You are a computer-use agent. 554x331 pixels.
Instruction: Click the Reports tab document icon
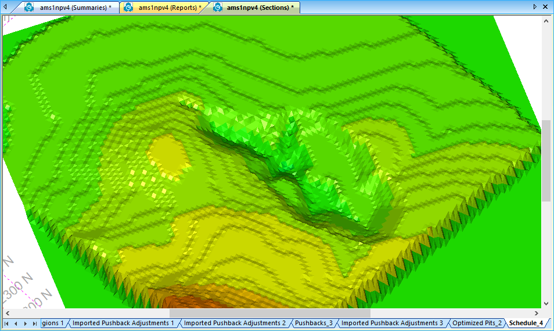(x=128, y=8)
